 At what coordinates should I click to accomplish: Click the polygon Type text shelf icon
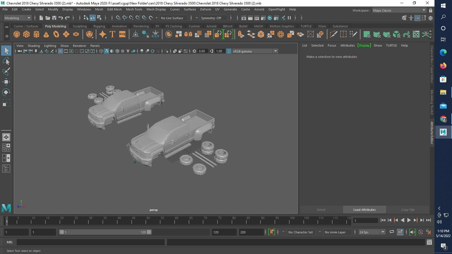point(112,34)
